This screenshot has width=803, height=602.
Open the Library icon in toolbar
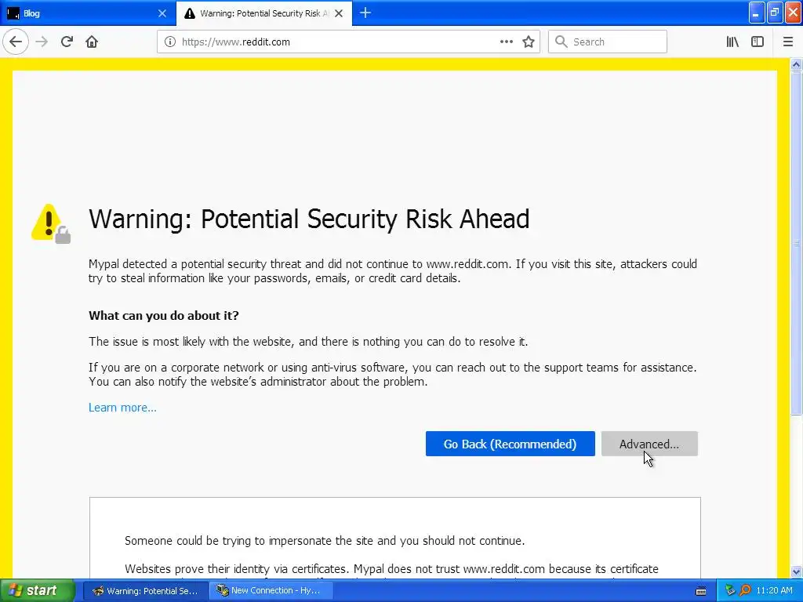732,42
